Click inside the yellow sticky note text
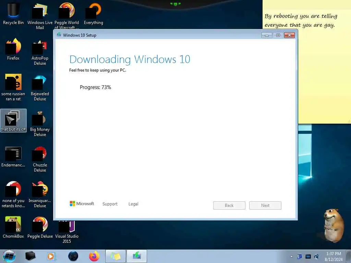351x263 pixels. coord(301,21)
